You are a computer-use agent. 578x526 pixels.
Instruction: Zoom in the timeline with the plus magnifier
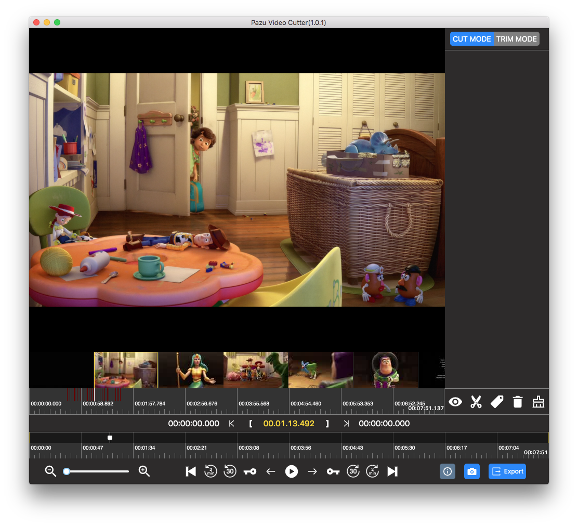[x=144, y=471]
